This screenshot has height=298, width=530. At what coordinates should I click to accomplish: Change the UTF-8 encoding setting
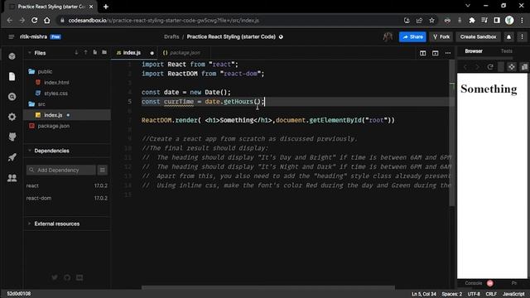(474, 294)
